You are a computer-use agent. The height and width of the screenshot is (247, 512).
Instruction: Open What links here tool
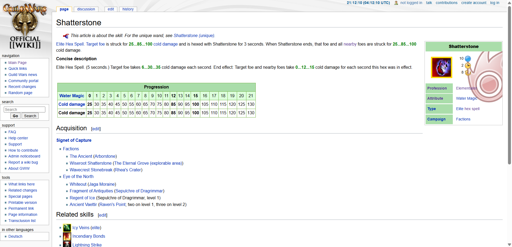pyautogui.click(x=22, y=184)
